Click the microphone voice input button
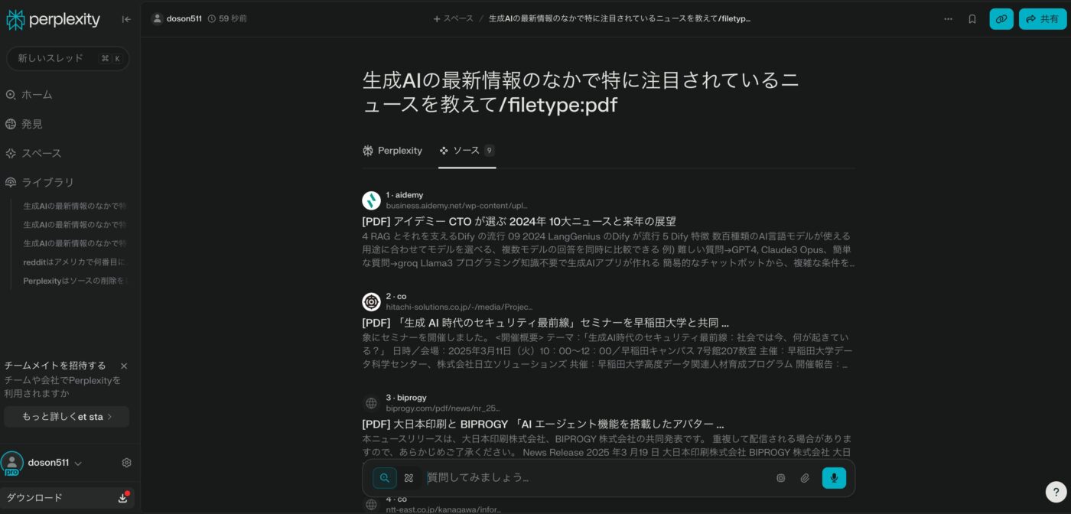The image size is (1071, 514). pyautogui.click(x=833, y=478)
